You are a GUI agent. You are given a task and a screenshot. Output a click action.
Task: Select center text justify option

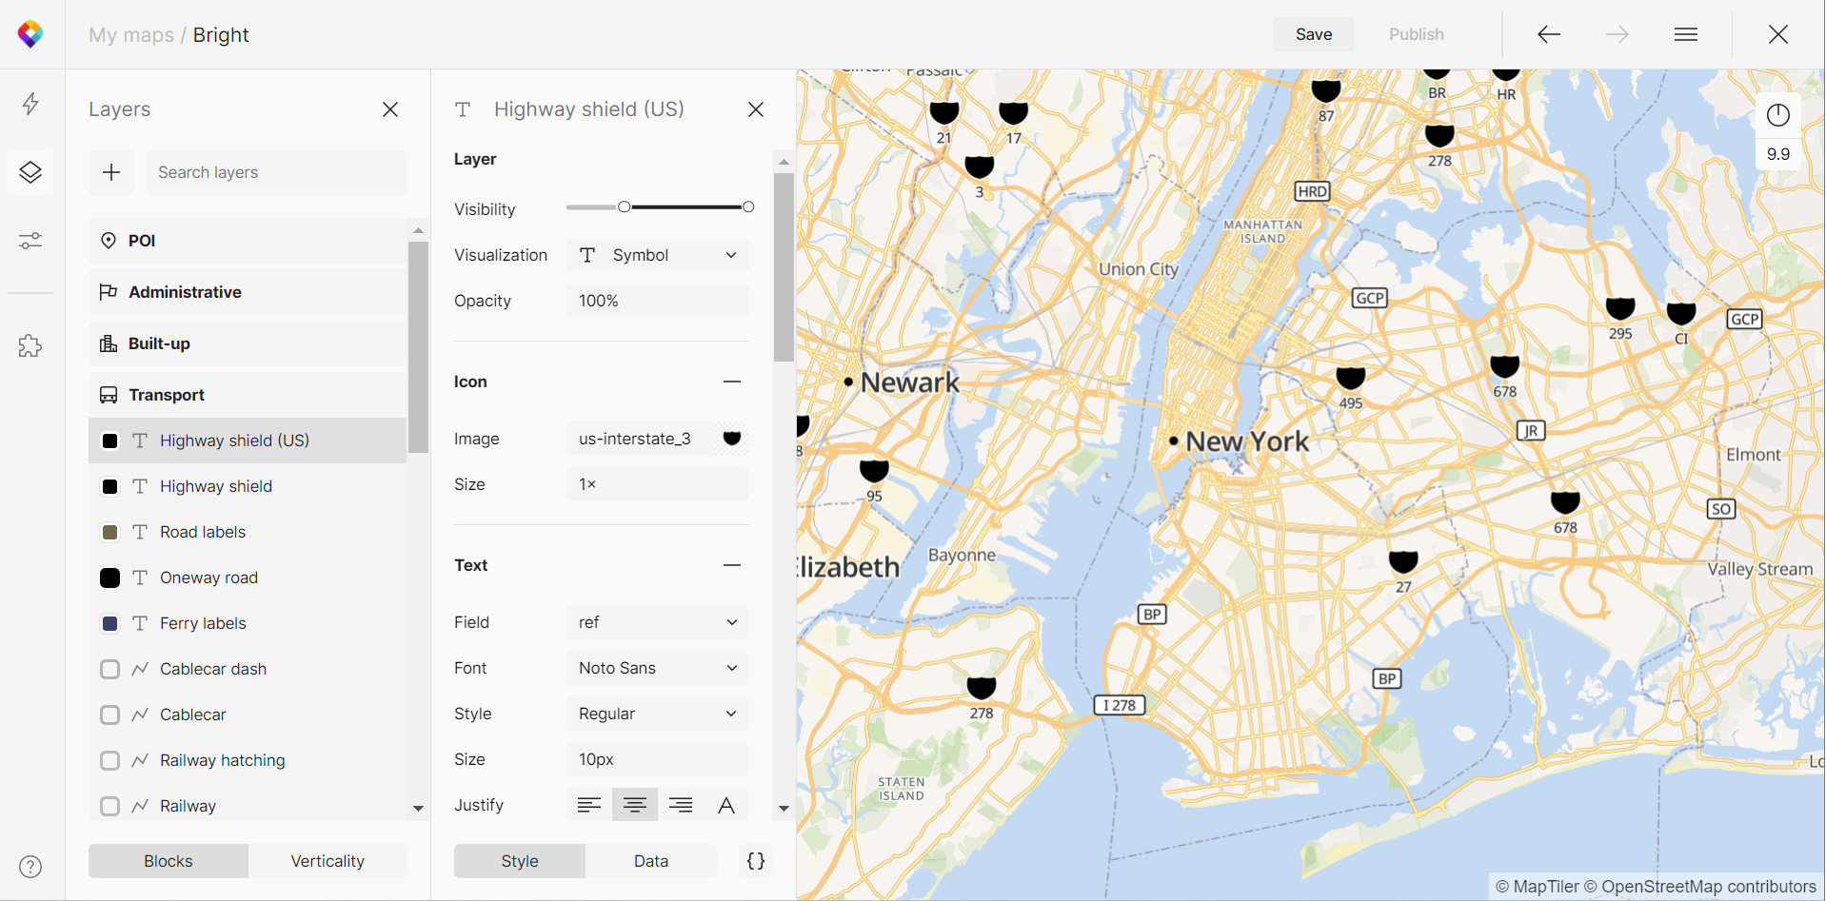pyautogui.click(x=635, y=805)
